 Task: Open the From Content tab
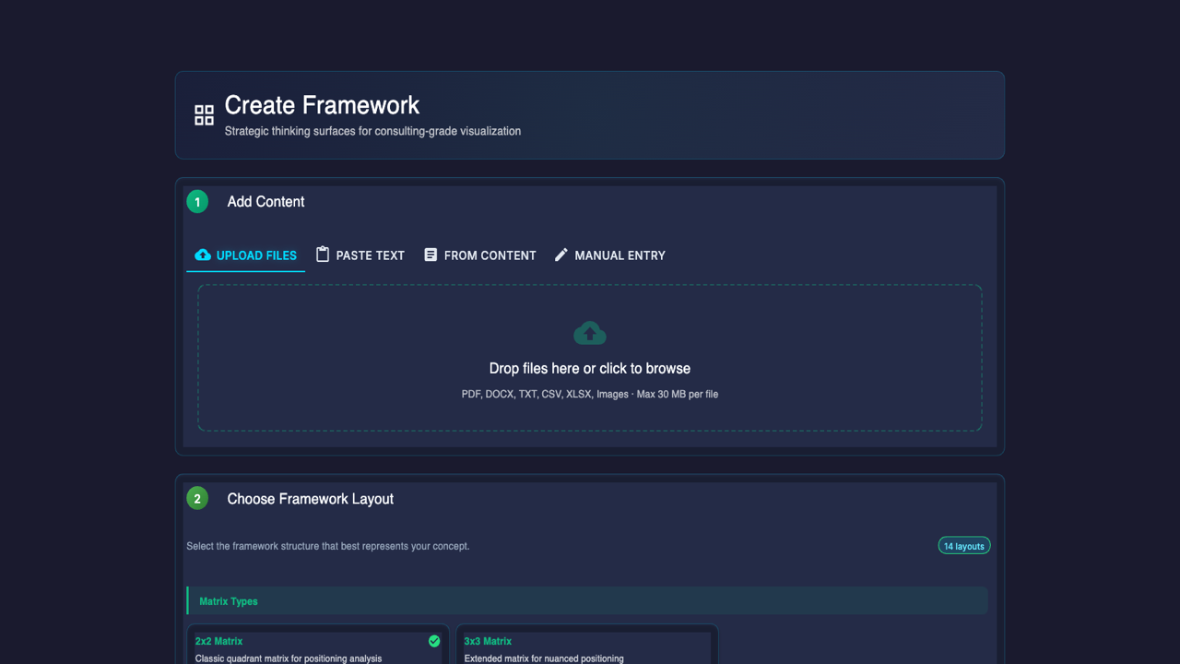pyautogui.click(x=479, y=255)
